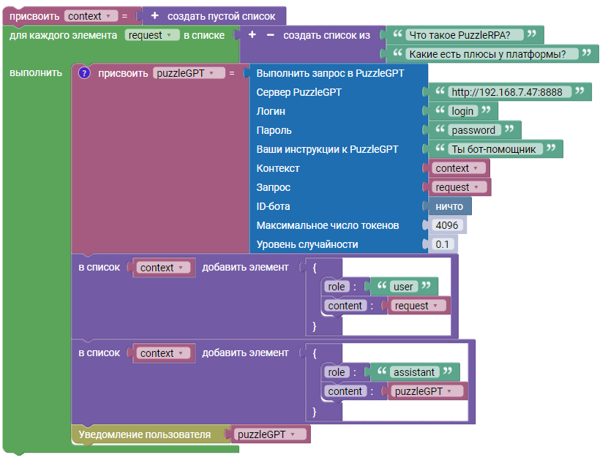Open context dropdown in the list block with user role
The height and width of the screenshot is (460, 608).
coord(164,268)
